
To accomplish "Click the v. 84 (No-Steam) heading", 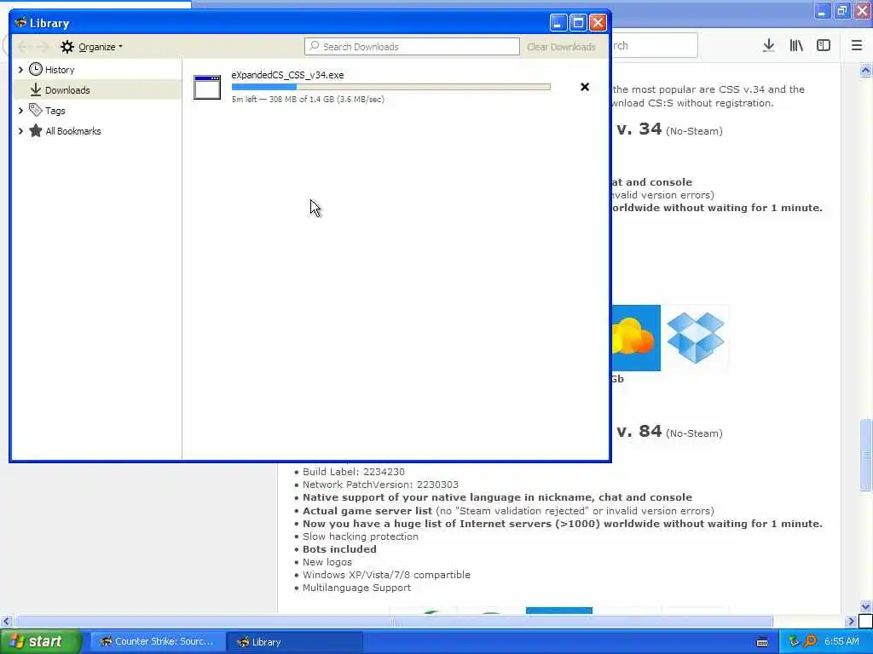I will coord(669,432).
